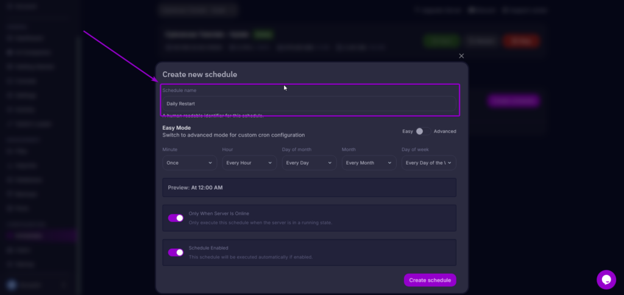Click the Schedule name field containing Daily Restart
This screenshot has height=295, width=624.
click(309, 104)
